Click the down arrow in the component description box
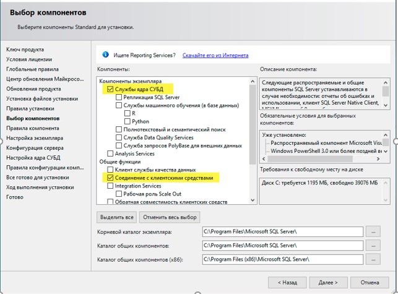This screenshot has width=398, height=294. [386, 105]
